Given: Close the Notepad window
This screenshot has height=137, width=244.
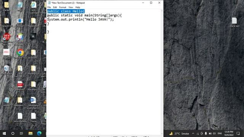Looking at the screenshot, I should point(159,3).
